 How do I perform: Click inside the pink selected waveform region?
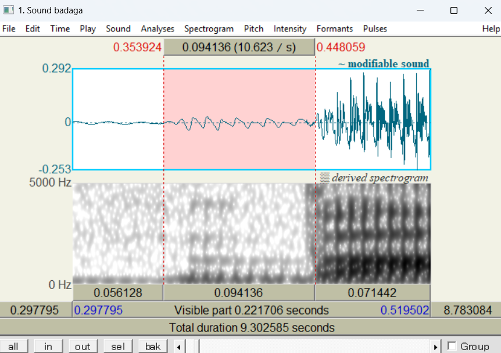point(239,119)
